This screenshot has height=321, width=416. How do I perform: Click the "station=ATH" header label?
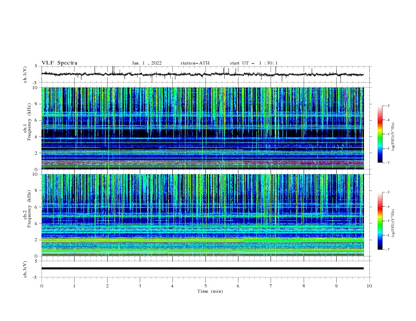coord(195,63)
